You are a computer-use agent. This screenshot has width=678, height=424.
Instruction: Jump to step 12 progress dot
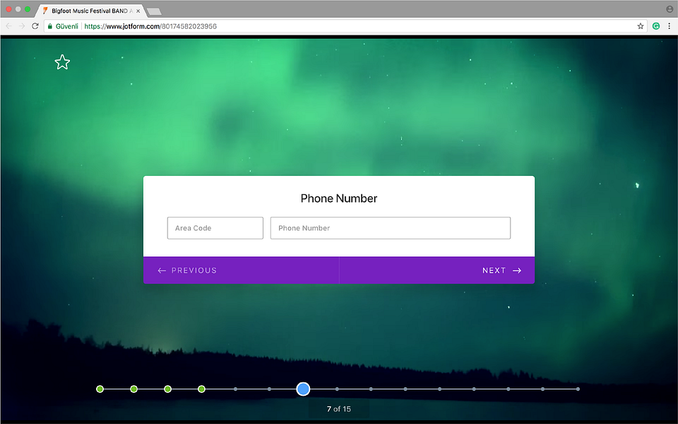[x=474, y=389]
